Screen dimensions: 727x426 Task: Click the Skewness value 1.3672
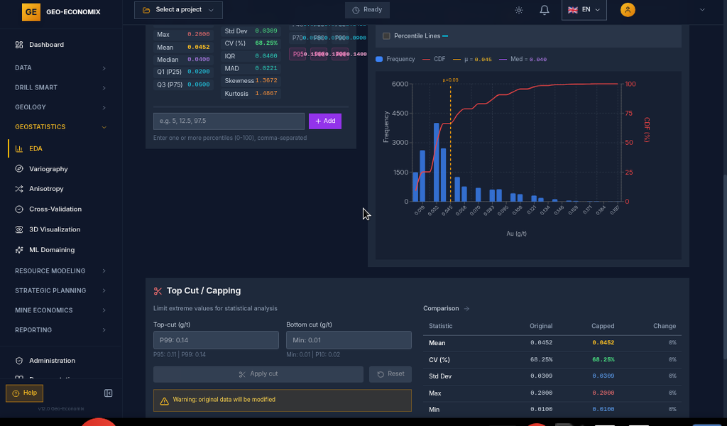[266, 81]
